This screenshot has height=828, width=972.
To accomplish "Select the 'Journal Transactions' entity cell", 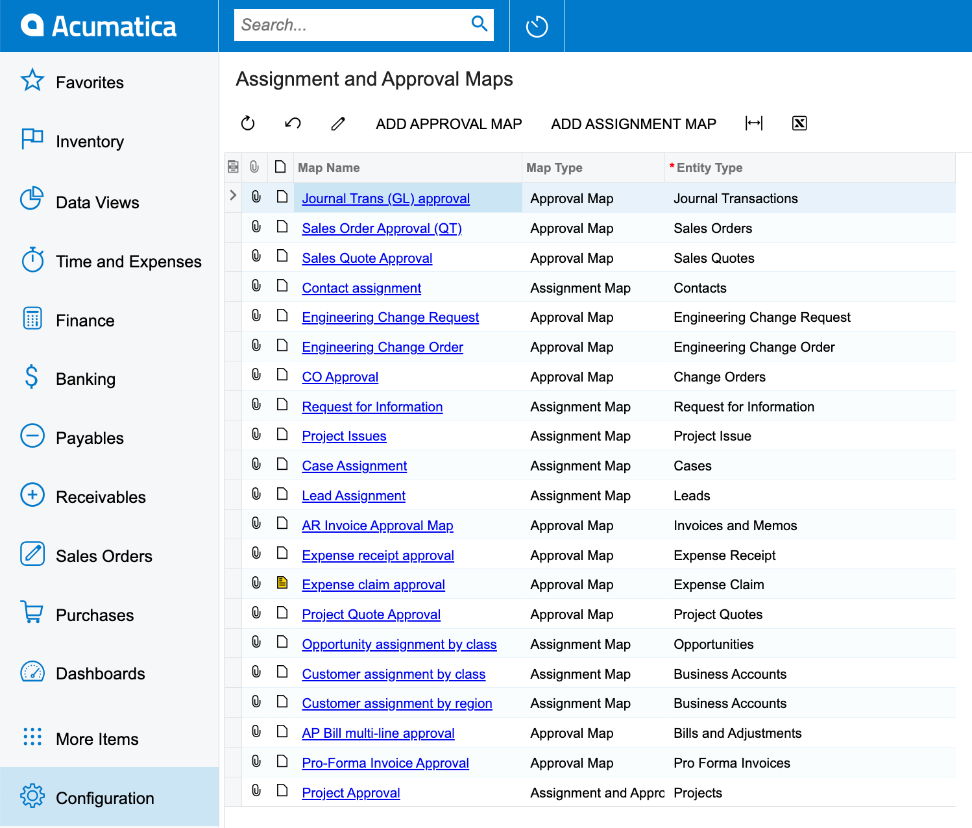I will [810, 199].
